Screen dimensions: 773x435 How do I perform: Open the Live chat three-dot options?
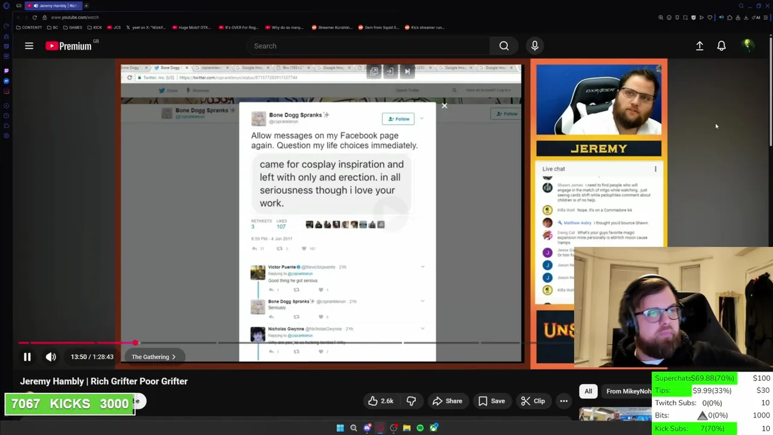tap(655, 169)
